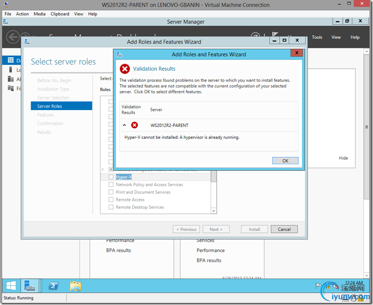Click the dashboard scrollbar down arrow
Image resolution: width=373 pixels, height=305 pixels.
click(366, 275)
